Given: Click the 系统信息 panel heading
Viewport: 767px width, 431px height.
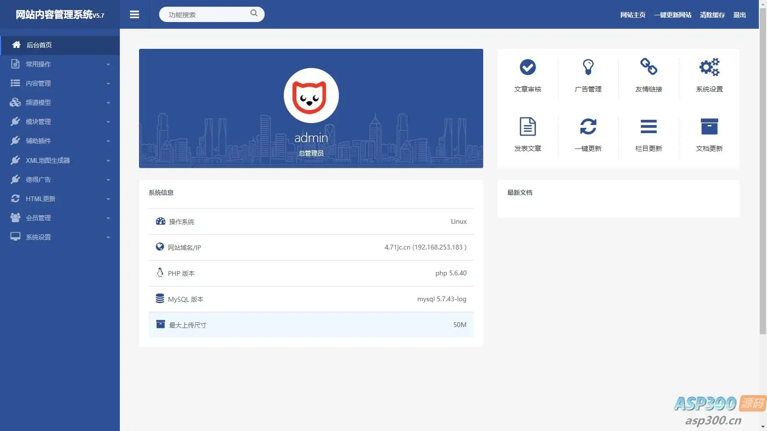Looking at the screenshot, I should pyautogui.click(x=161, y=193).
